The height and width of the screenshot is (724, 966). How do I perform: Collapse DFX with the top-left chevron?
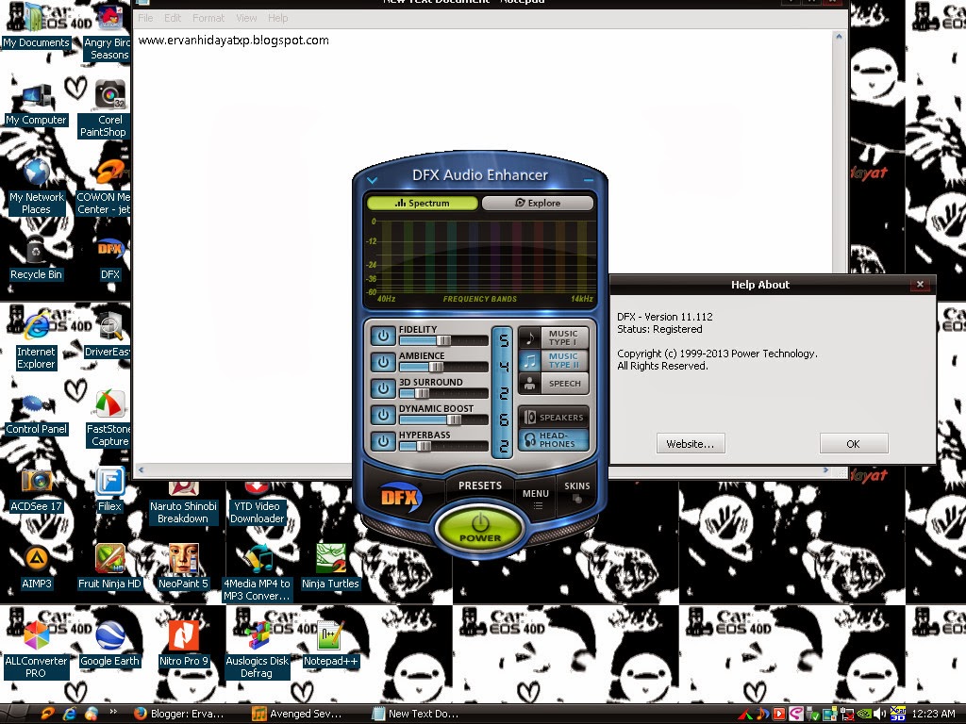coord(372,180)
